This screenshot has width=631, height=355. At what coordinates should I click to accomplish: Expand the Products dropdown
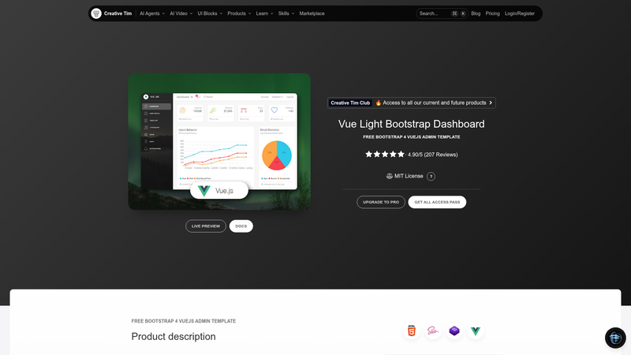pos(239,13)
